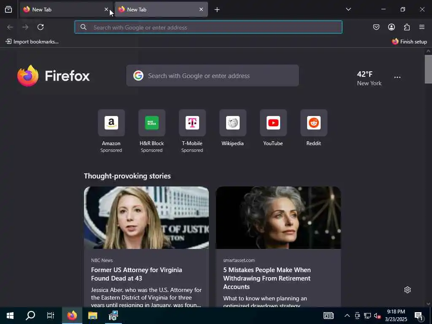Close the second New Tab
Image resolution: width=432 pixels, height=324 pixels.
tap(201, 9)
